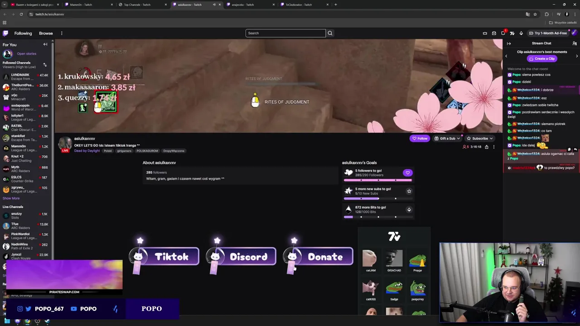Open the chat community users list

[575, 43]
